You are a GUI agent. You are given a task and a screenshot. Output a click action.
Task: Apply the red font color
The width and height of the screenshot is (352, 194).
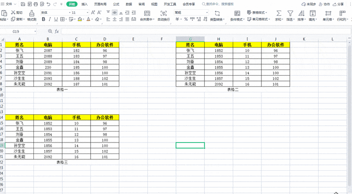pos(88,19)
